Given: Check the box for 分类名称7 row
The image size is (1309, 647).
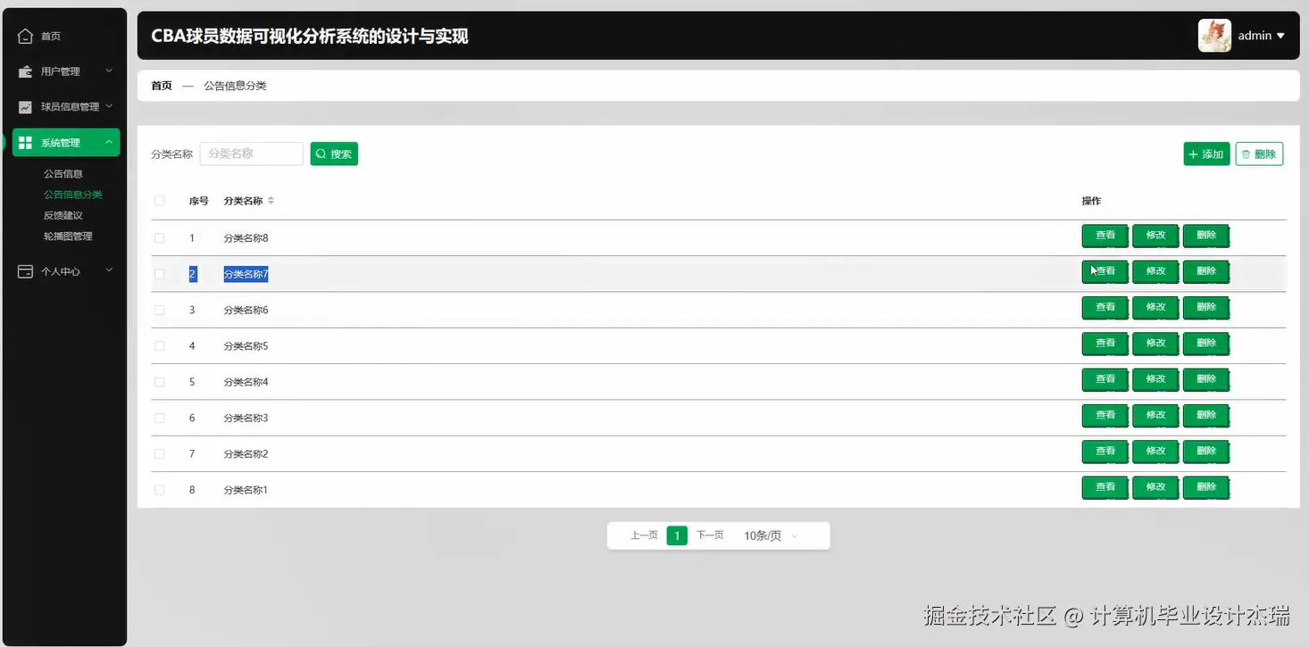Looking at the screenshot, I should (160, 274).
